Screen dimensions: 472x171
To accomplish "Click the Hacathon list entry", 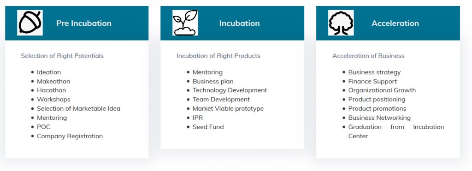I will 51,90.
